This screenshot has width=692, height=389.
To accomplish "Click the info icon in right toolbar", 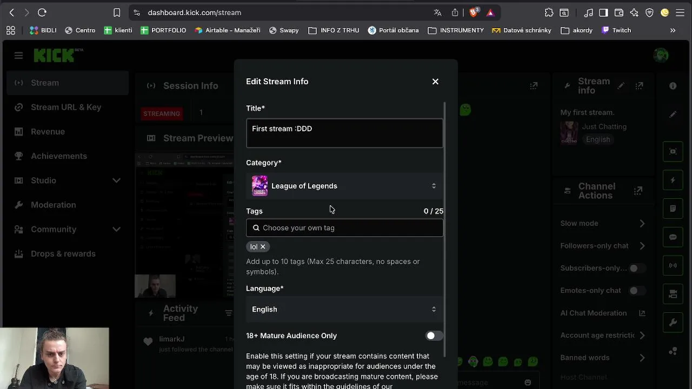I will click(673, 86).
